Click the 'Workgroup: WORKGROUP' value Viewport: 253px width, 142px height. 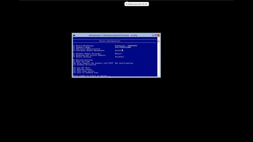coord(126,46)
